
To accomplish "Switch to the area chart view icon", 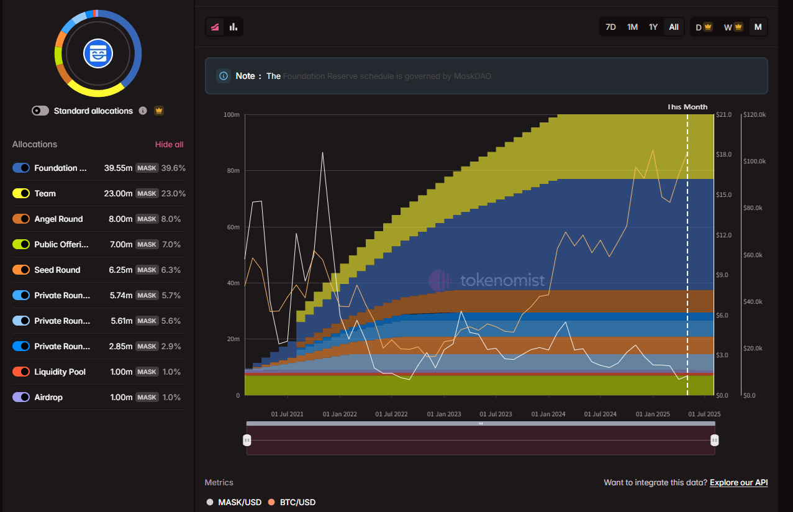I will tap(215, 27).
